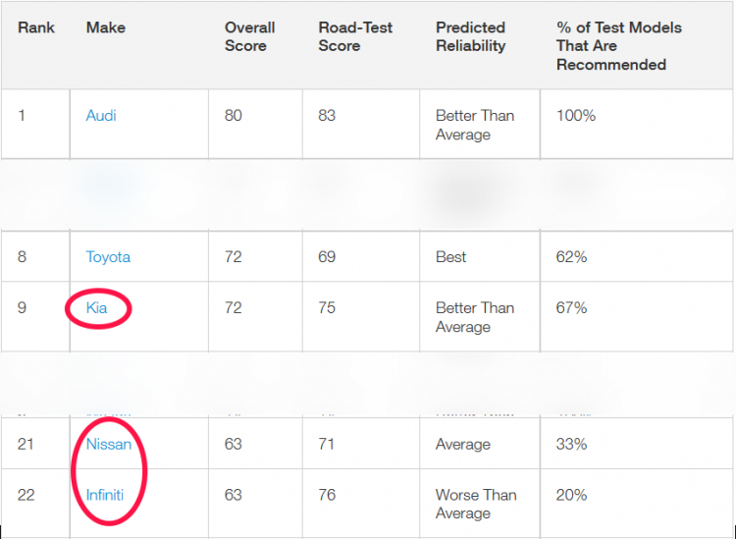The height and width of the screenshot is (539, 736).
Task: Select Kia's road-test score 75
Action: (x=327, y=307)
